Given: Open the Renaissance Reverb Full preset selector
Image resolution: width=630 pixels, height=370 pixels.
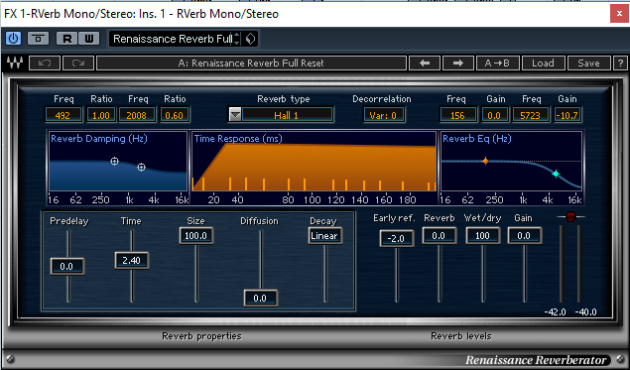Looking at the screenshot, I should tap(172, 39).
